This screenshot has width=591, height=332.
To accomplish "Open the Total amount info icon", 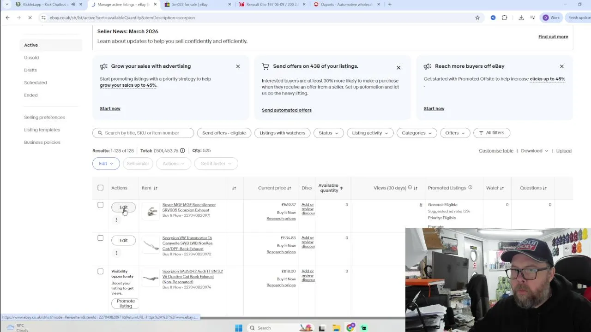I will tap(182, 150).
